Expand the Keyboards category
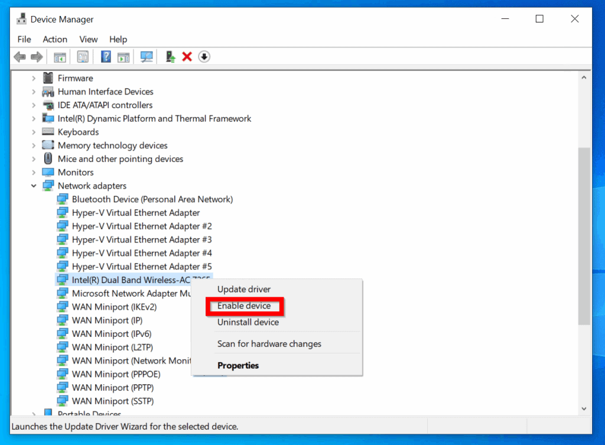The image size is (605, 445). 34,132
